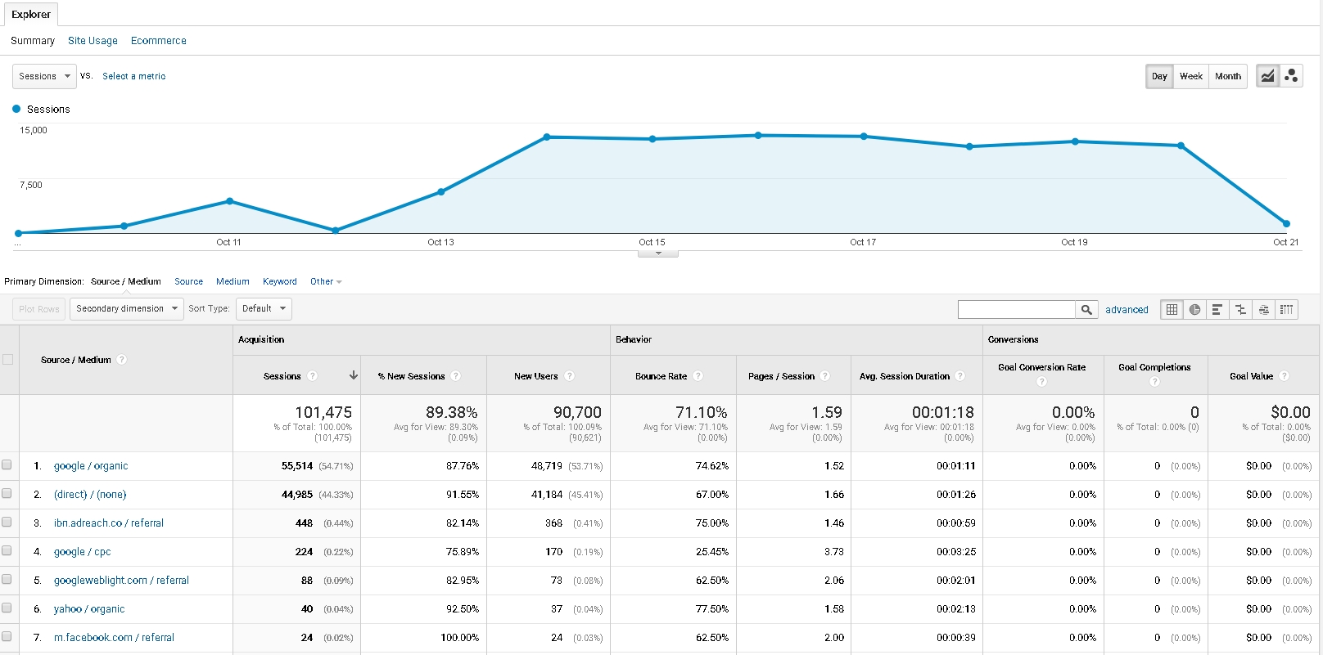Click the Oct 15 chart data point

(652, 139)
